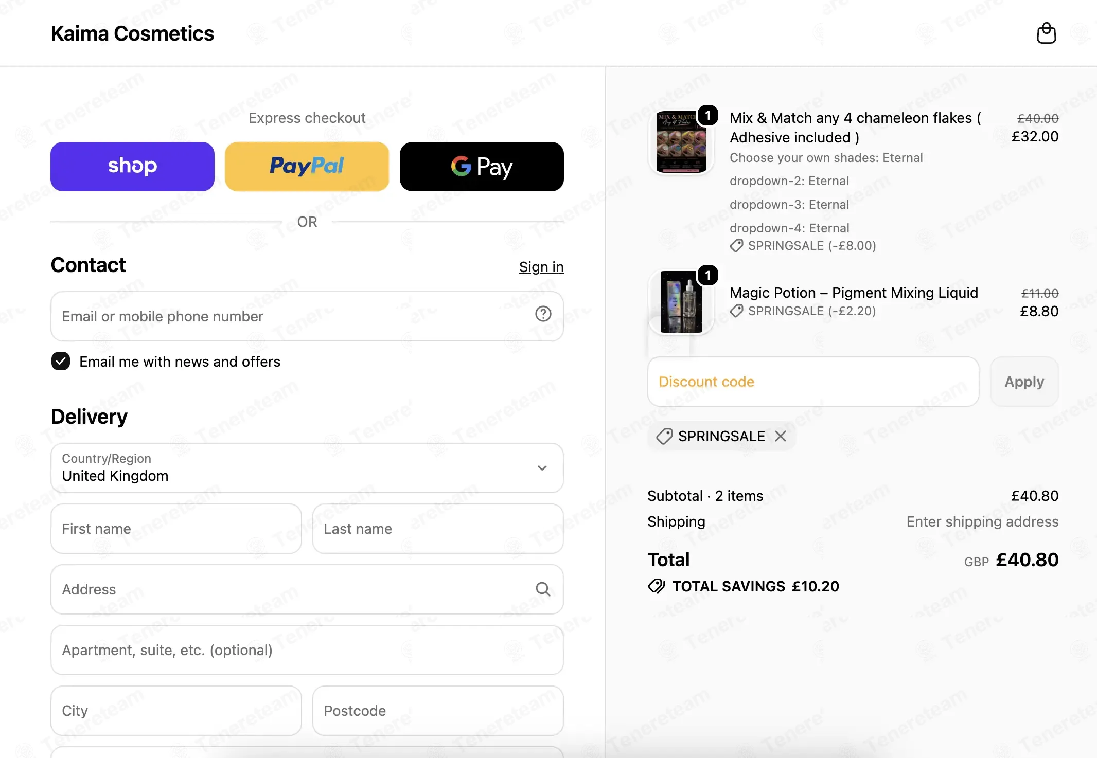Pay with PayPal express checkout
The height and width of the screenshot is (758, 1097).
307,167
